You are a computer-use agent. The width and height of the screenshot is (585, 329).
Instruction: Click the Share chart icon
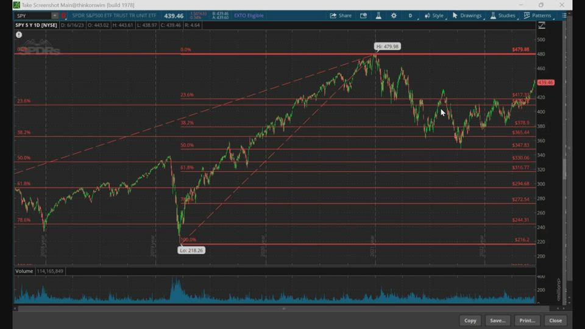point(341,15)
